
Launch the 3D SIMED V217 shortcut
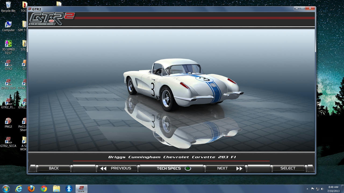coord(8,47)
